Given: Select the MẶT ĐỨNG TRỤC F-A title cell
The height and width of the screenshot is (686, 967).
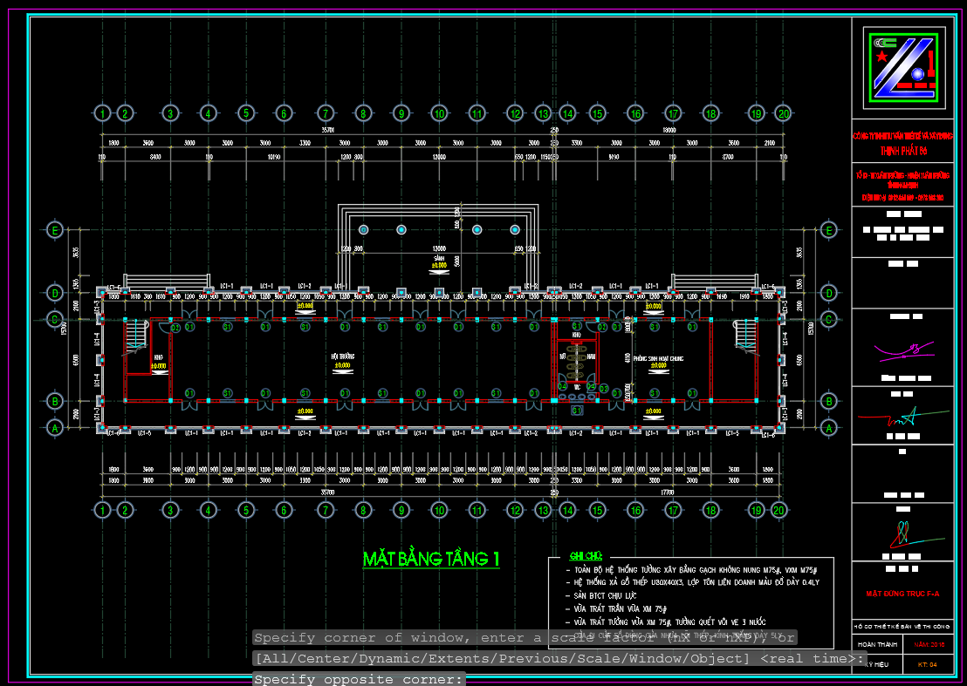Looking at the screenshot, I should [x=902, y=593].
